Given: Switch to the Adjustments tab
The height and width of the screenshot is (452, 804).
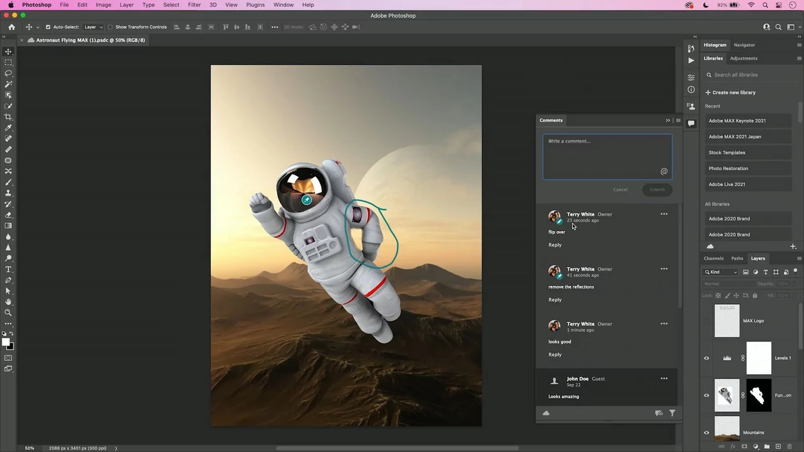Looking at the screenshot, I should click(744, 58).
